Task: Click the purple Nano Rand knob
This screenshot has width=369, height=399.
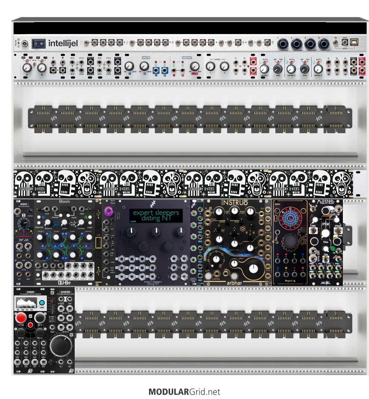Action: click(x=109, y=211)
